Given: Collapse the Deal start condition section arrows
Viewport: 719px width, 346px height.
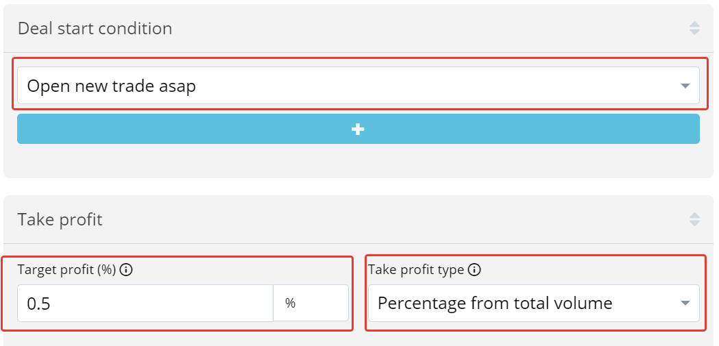Looking at the screenshot, I should click(x=694, y=28).
